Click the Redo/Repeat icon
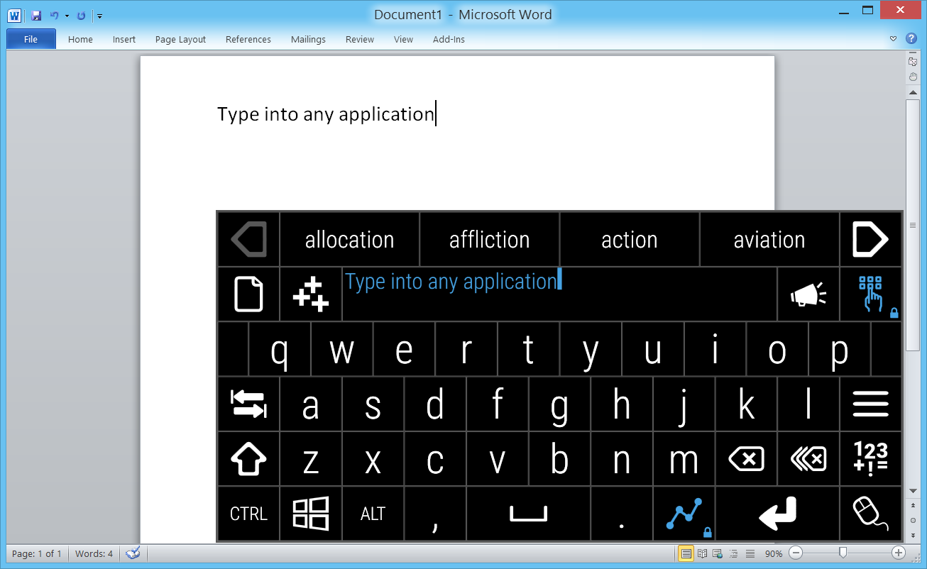Image resolution: width=927 pixels, height=569 pixels. [81, 15]
